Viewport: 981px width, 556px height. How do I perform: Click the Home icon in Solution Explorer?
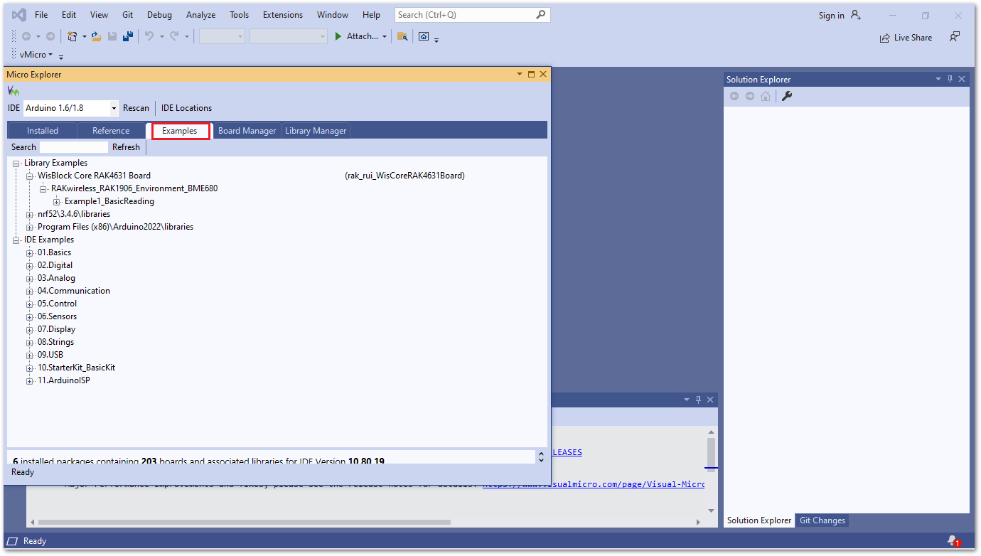[766, 96]
